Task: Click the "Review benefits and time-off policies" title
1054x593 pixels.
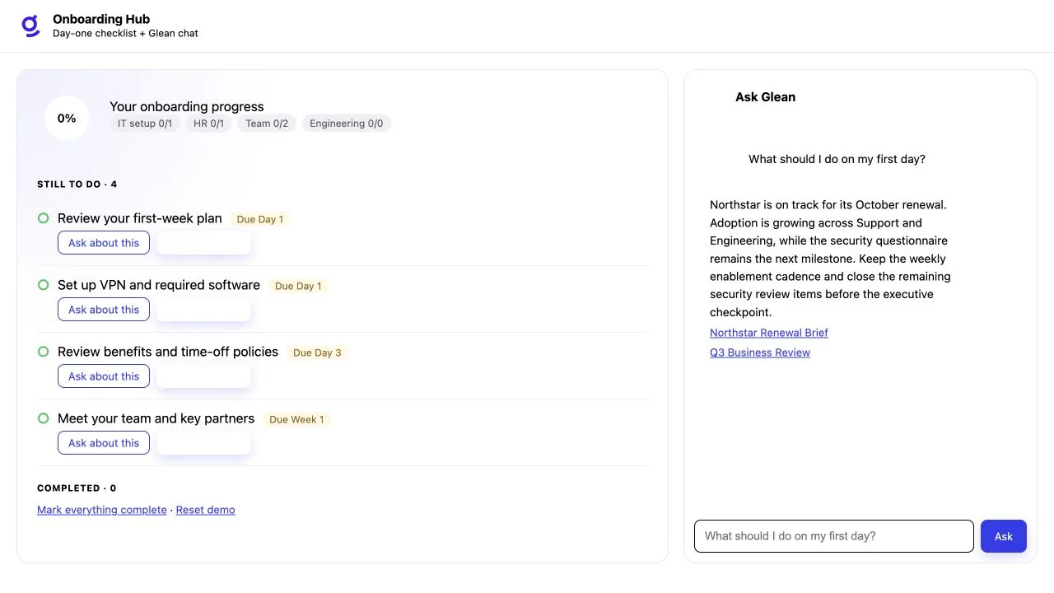Action: (168, 352)
